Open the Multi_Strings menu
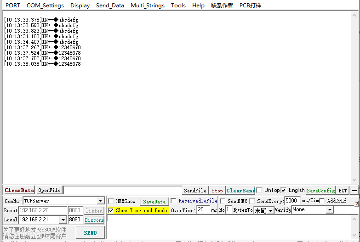Image resolution: width=360 pixels, height=242 pixels. coord(148,6)
